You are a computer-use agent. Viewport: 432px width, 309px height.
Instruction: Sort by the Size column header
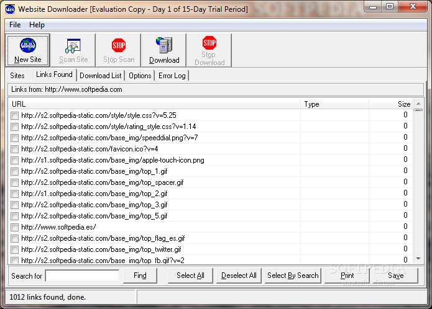click(391, 104)
